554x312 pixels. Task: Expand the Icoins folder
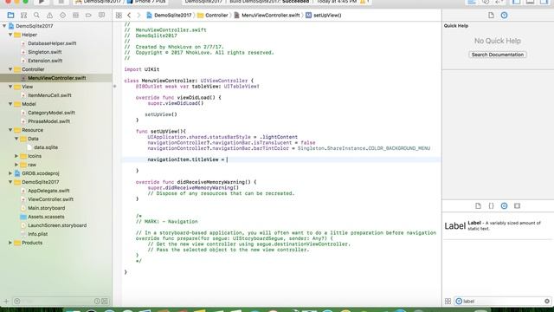16,156
